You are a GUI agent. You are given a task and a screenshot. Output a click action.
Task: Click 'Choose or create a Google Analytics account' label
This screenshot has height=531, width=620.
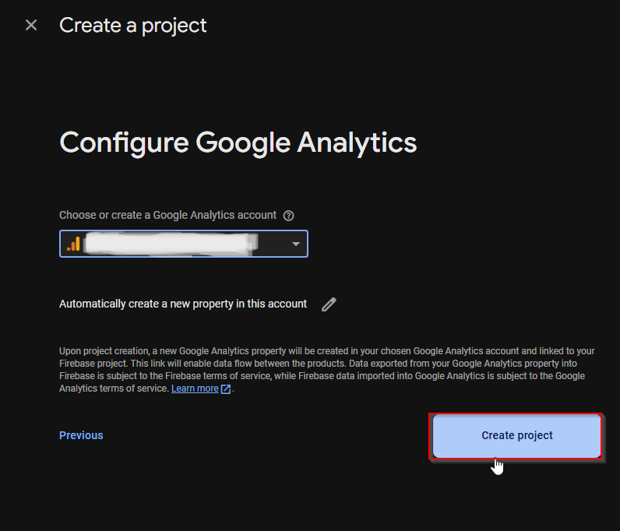167,215
